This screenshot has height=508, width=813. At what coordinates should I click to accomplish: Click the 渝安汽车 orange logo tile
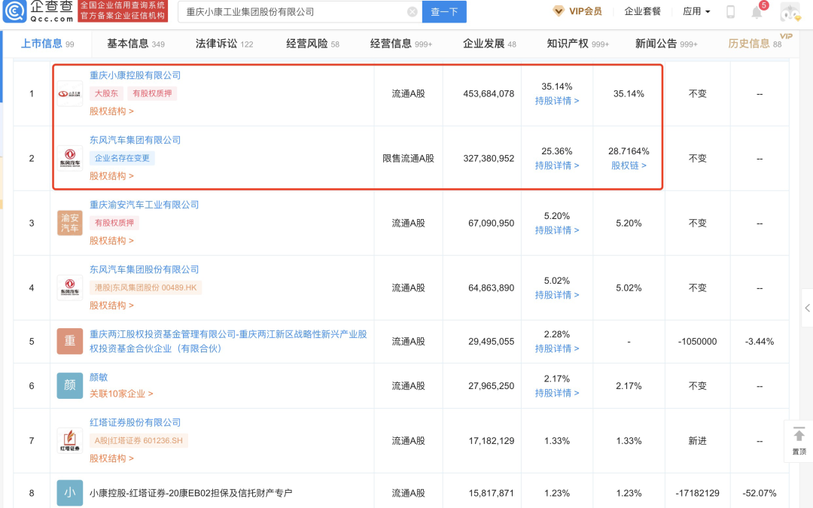(69, 223)
